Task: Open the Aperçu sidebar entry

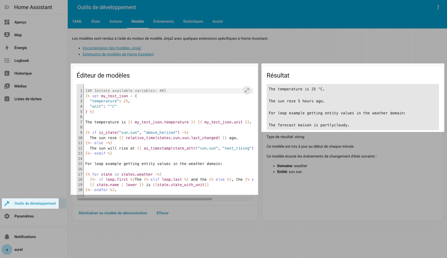Action: pos(34,22)
